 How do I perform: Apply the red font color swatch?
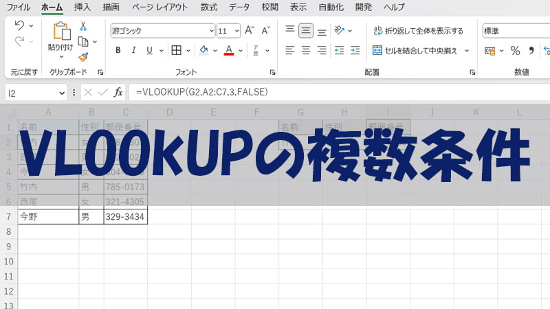click(229, 50)
